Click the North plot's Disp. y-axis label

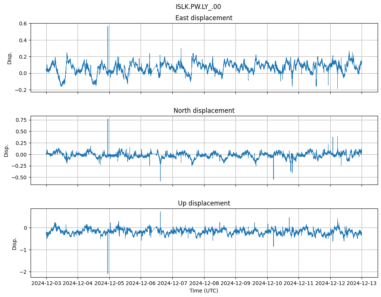(x=6, y=150)
